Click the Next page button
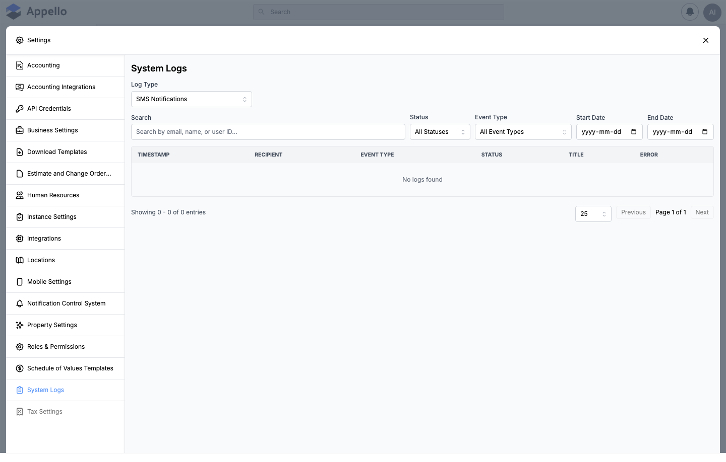Screen dimensions: 726x462 [x=702, y=212]
